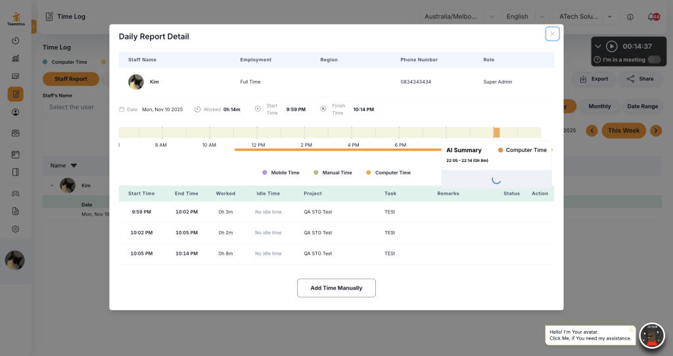Viewport: 673px width, 356px height.
Task: Expand the Australia/Melbourne timezone dropdown
Action: (x=491, y=16)
